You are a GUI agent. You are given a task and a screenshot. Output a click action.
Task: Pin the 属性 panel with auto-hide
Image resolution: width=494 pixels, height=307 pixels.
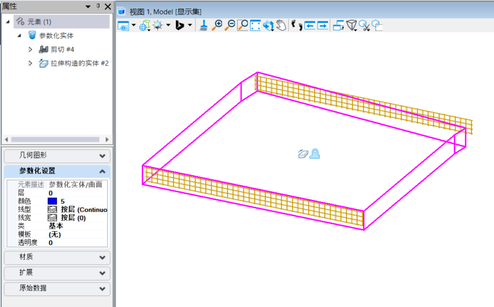[98, 6]
